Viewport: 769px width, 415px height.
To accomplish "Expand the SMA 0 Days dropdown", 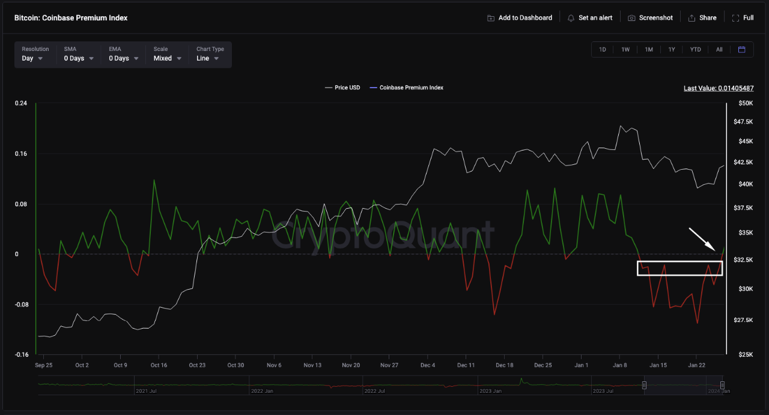I will 79,58.
